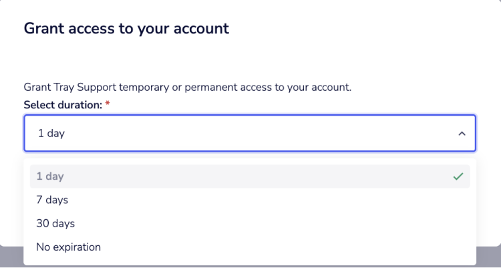Click the "Grant access to your account" heading
The height and width of the screenshot is (268, 501).
tap(126, 29)
